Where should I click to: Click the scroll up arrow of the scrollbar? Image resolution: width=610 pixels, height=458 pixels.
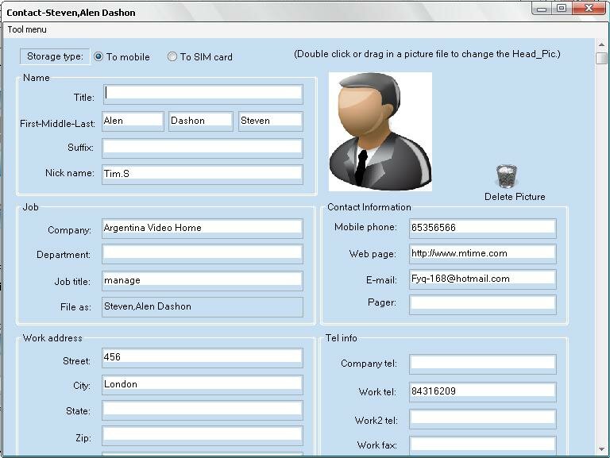click(x=602, y=44)
